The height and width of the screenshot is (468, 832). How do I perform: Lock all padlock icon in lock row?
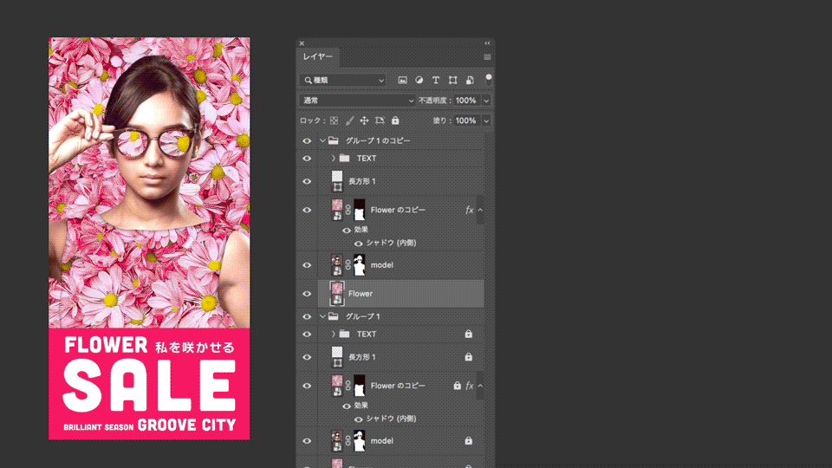coord(395,121)
